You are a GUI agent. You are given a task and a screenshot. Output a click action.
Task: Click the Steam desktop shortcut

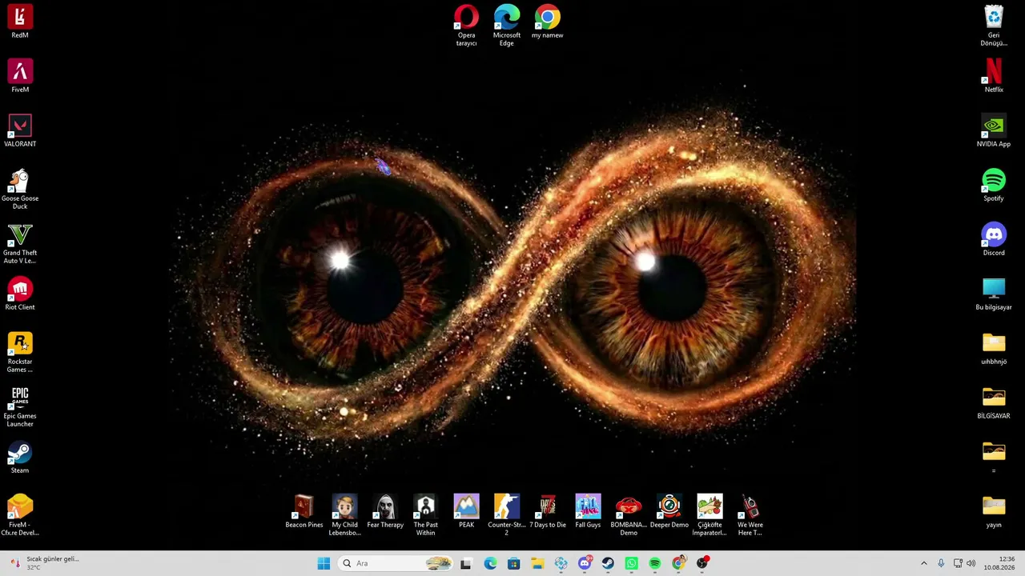(x=20, y=457)
